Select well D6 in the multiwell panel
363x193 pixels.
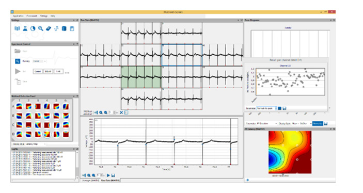(66, 134)
